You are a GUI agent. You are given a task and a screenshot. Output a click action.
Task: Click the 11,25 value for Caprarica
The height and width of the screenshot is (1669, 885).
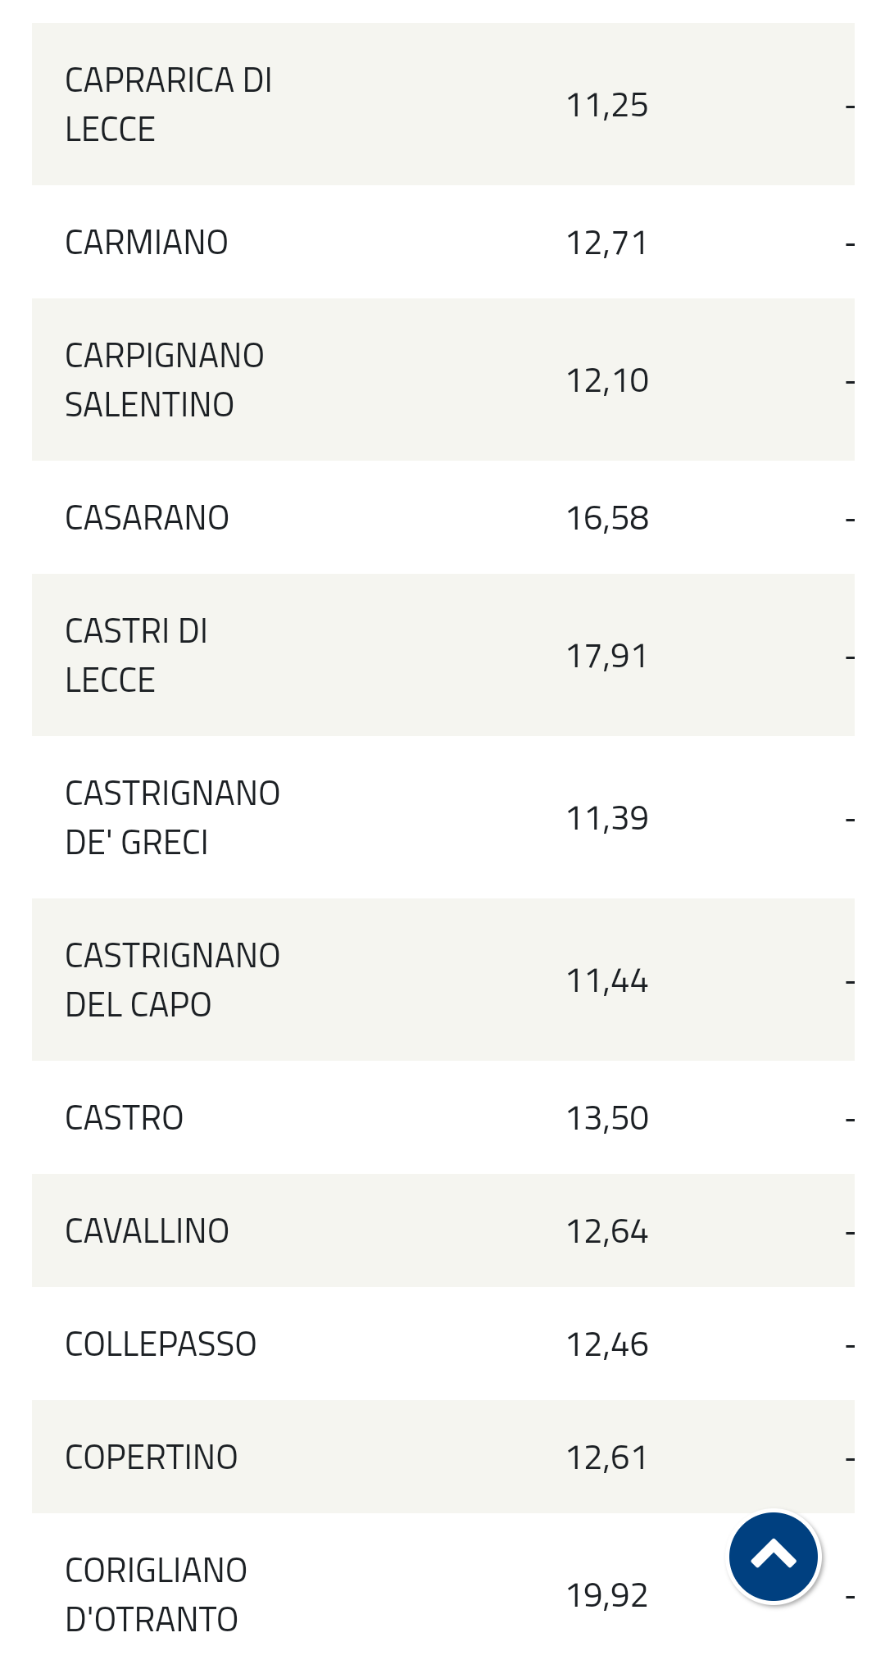point(607,105)
